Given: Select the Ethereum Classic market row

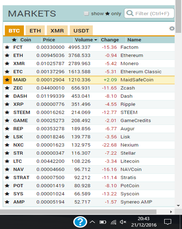Looking at the screenshot, I should tap(89, 72).
